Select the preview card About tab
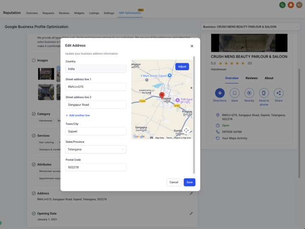The width and height of the screenshot is (305, 229). 269,78
